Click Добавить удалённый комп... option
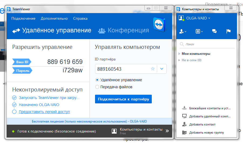The height and width of the screenshot is (146, 243). pyautogui.click(x=210, y=116)
